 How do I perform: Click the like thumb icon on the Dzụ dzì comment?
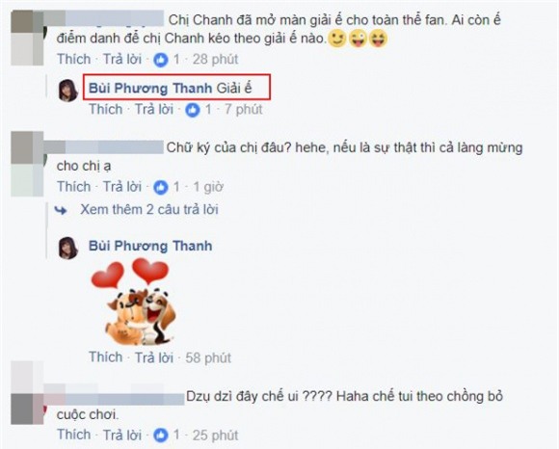[161, 436]
